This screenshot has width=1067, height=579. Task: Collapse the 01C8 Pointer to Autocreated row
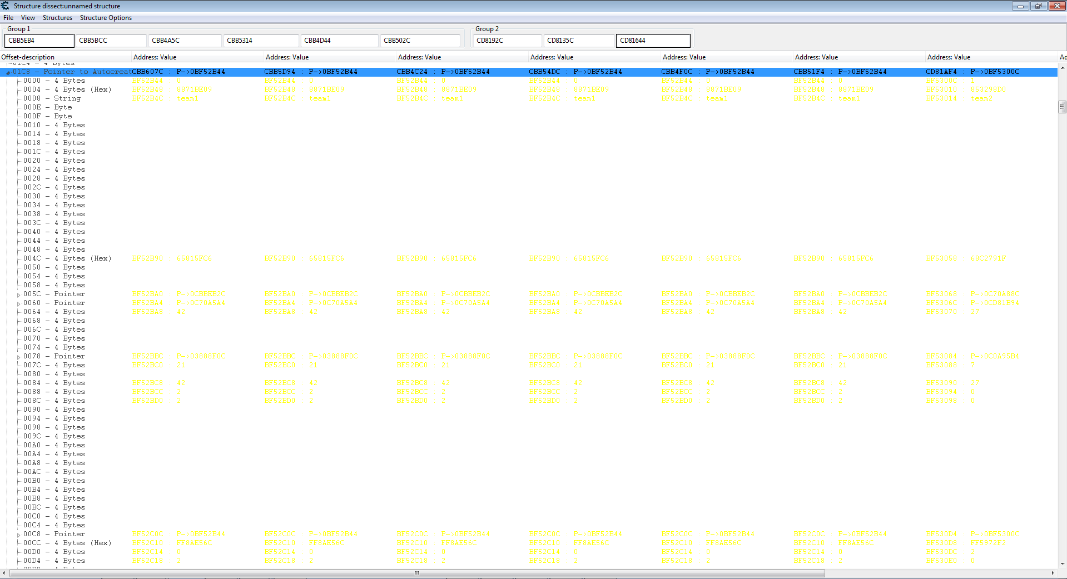click(x=8, y=72)
